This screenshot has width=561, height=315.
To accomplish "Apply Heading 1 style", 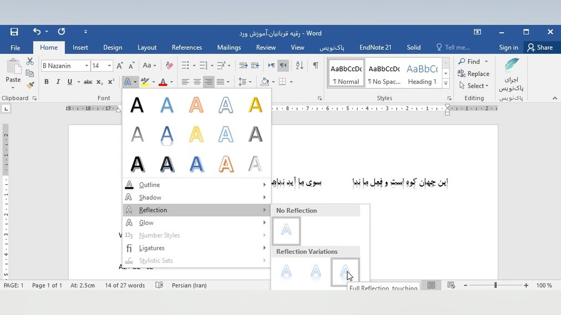I will point(422,73).
